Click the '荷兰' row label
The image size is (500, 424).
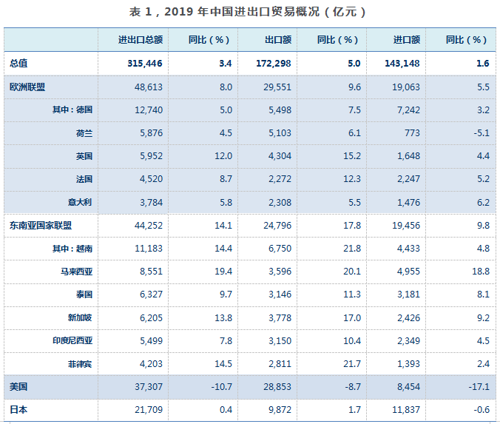[83, 133]
